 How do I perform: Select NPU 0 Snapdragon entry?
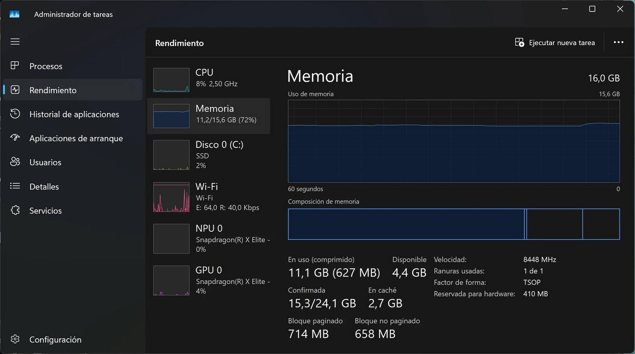171,238
